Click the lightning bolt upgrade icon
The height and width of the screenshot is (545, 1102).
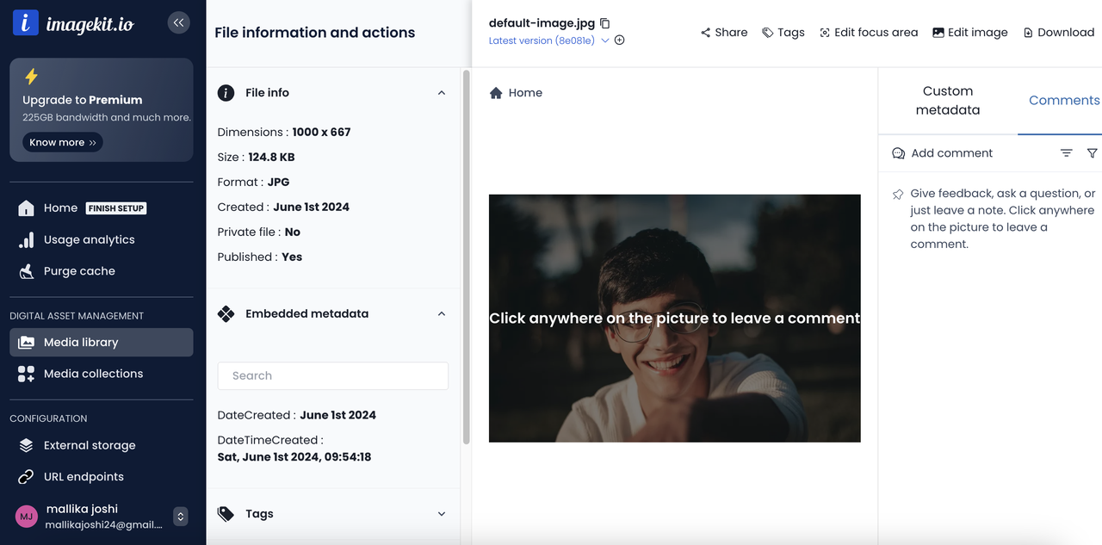tap(31, 77)
